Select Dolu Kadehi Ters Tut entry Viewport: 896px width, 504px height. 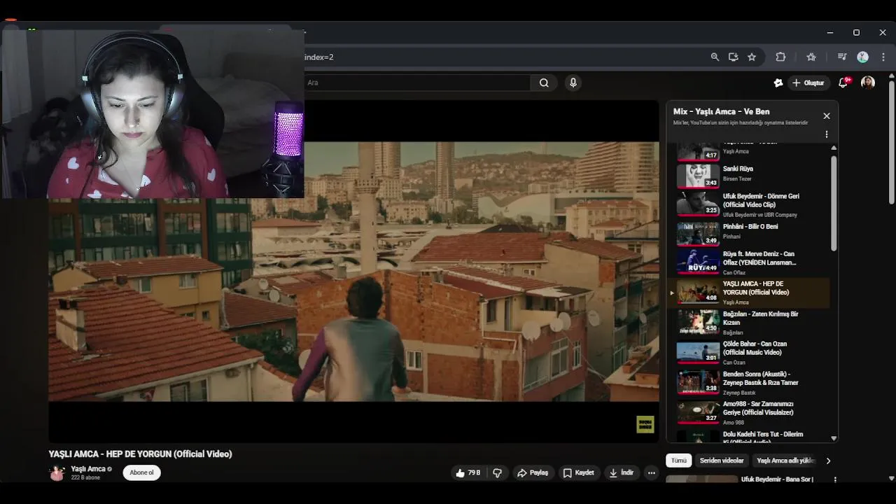[752, 435]
